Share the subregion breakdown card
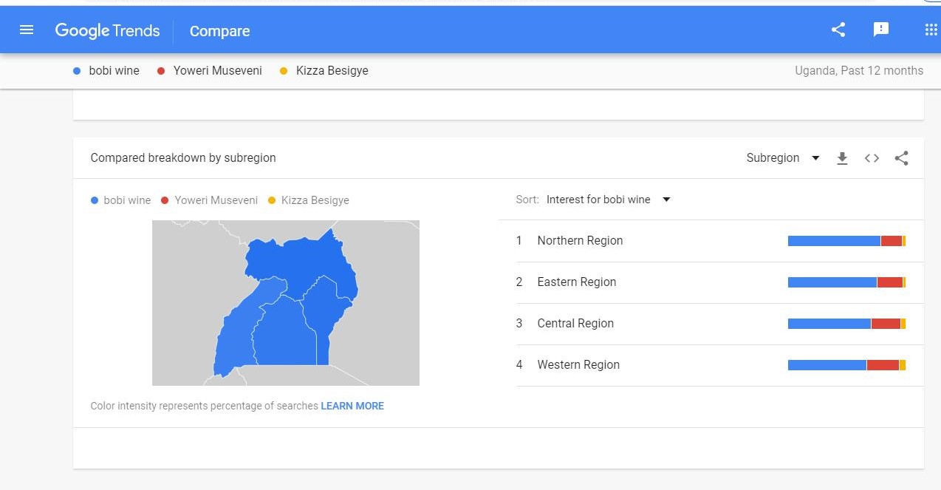 coord(901,158)
